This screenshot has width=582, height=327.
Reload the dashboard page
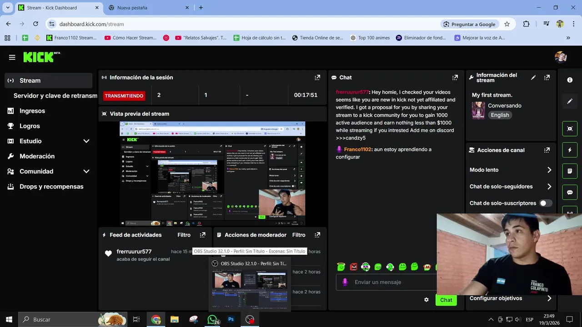click(x=35, y=24)
